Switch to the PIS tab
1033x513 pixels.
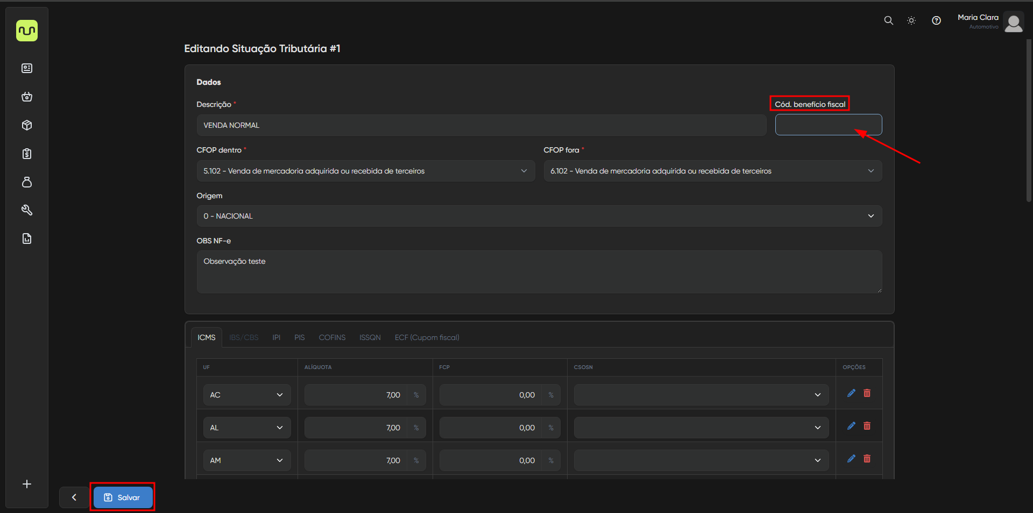coord(299,337)
